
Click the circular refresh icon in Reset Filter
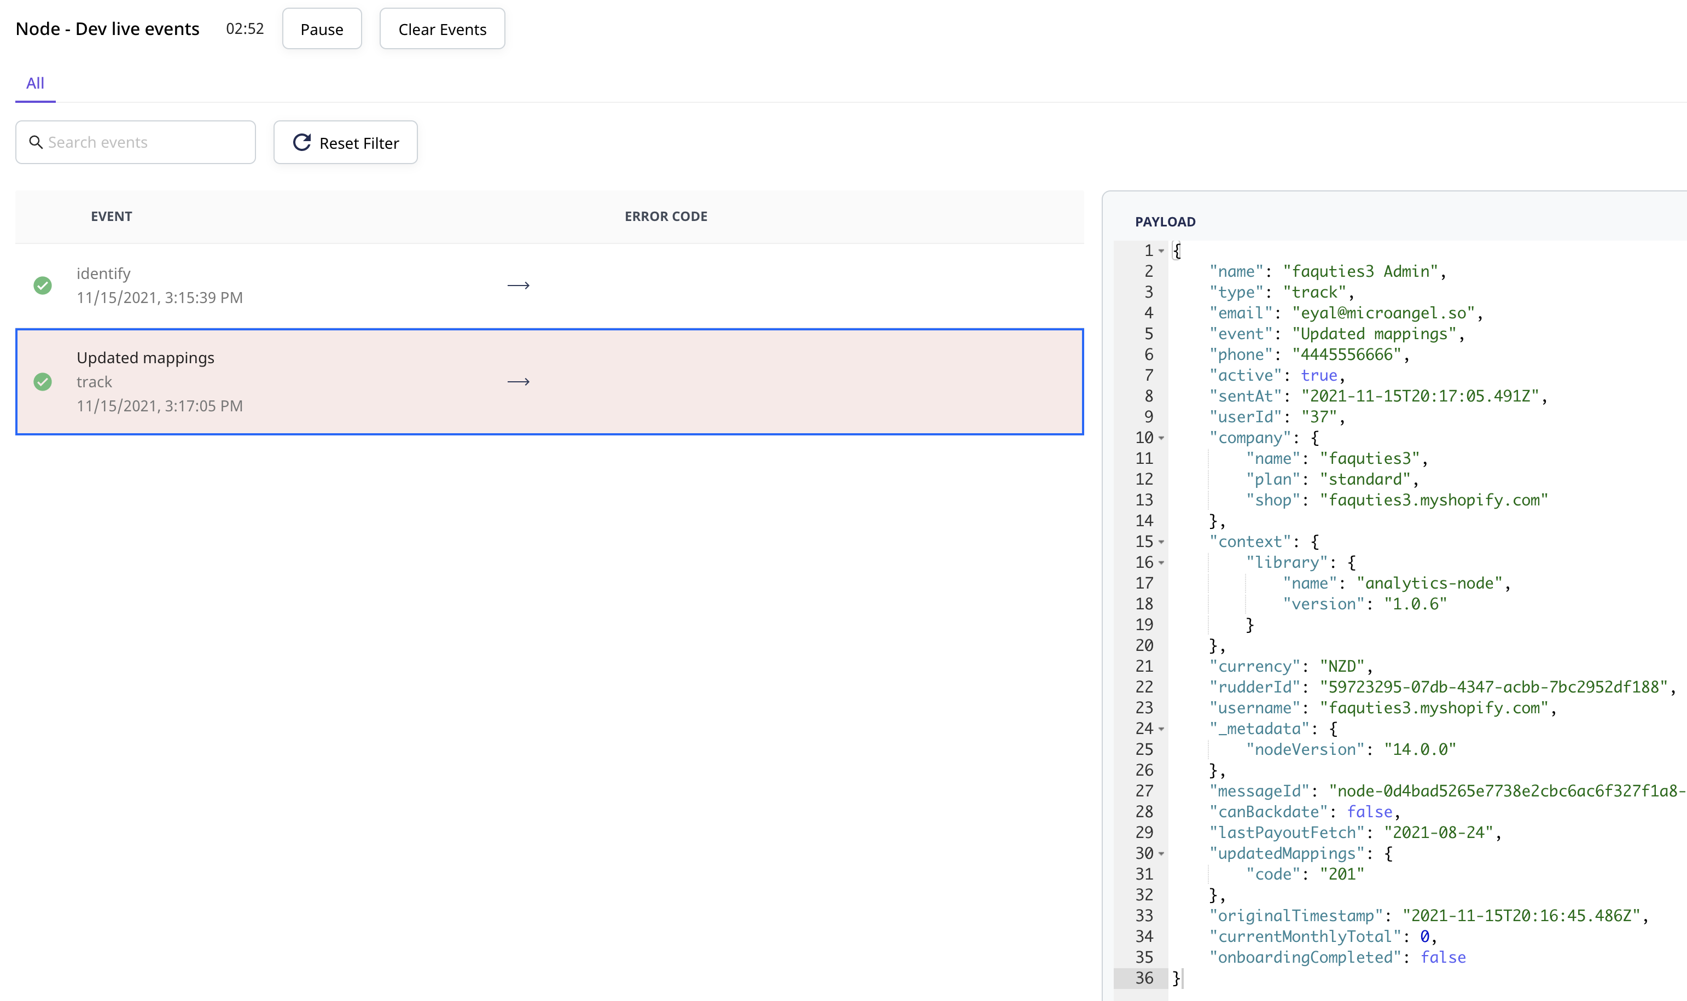pyautogui.click(x=301, y=142)
